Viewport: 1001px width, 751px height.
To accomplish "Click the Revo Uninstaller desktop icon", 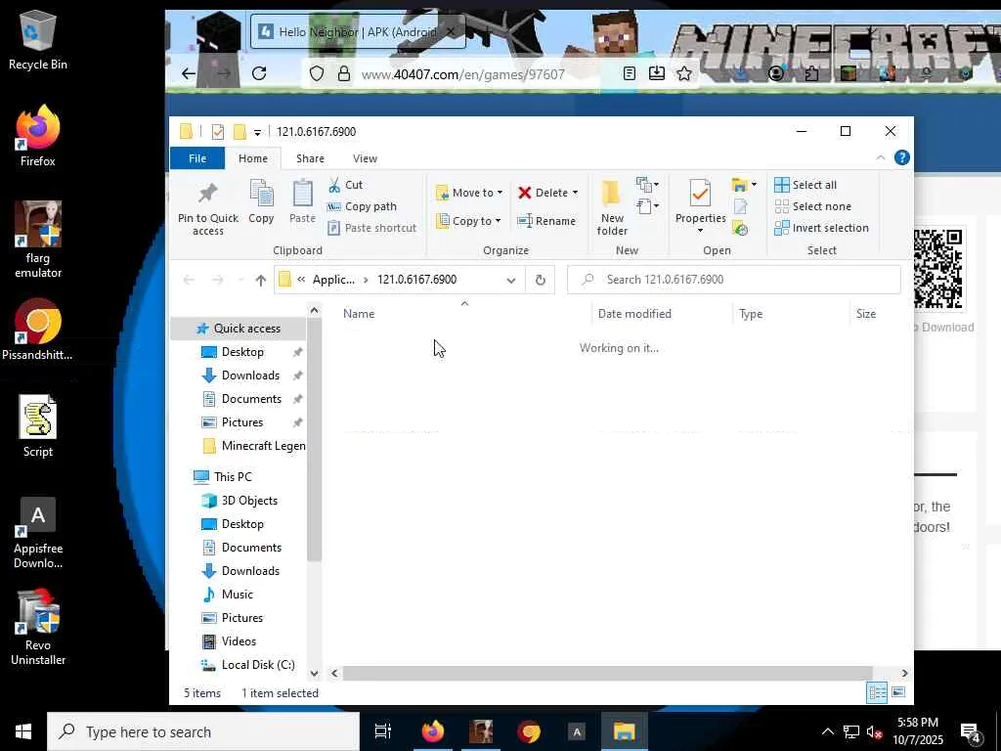I will click(x=38, y=627).
